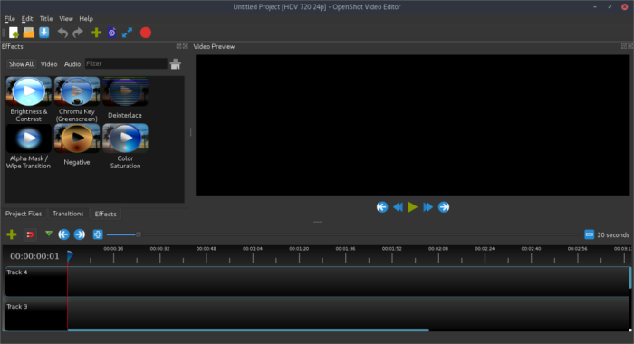Viewport: 634px width, 344px height.
Task: Click the horizontal timeline scrollbar
Action: 248,330
